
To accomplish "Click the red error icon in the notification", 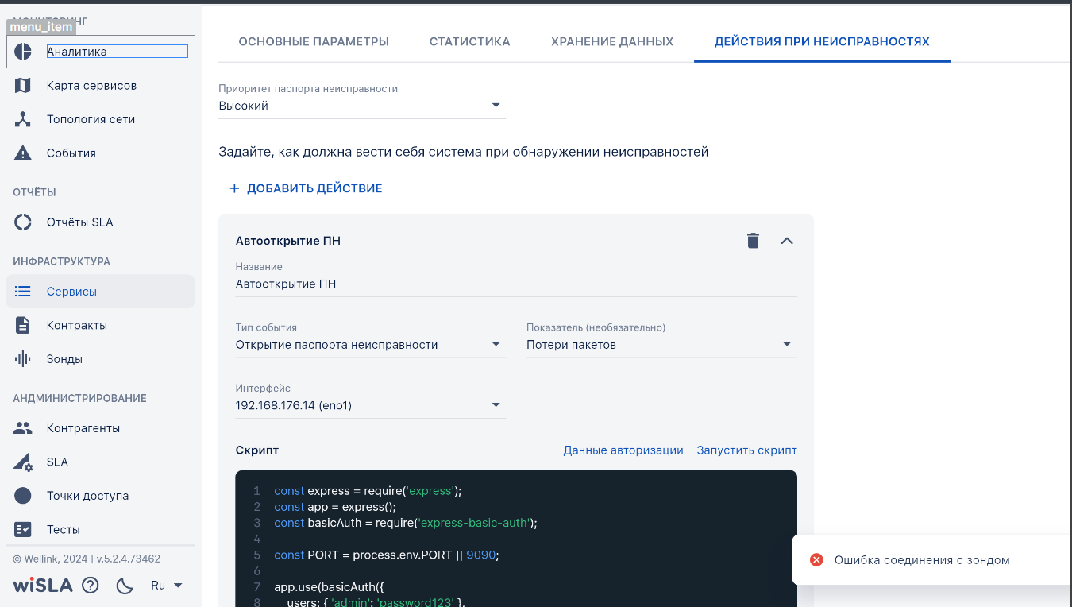I will 816,560.
